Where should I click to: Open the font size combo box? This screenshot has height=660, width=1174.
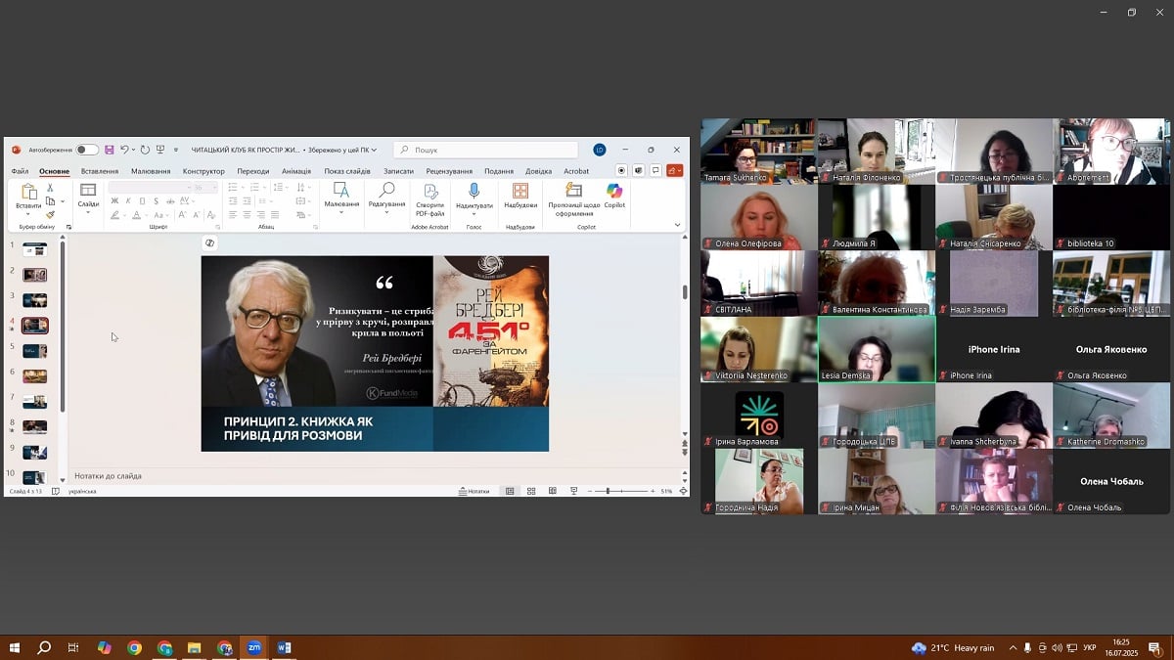click(203, 187)
